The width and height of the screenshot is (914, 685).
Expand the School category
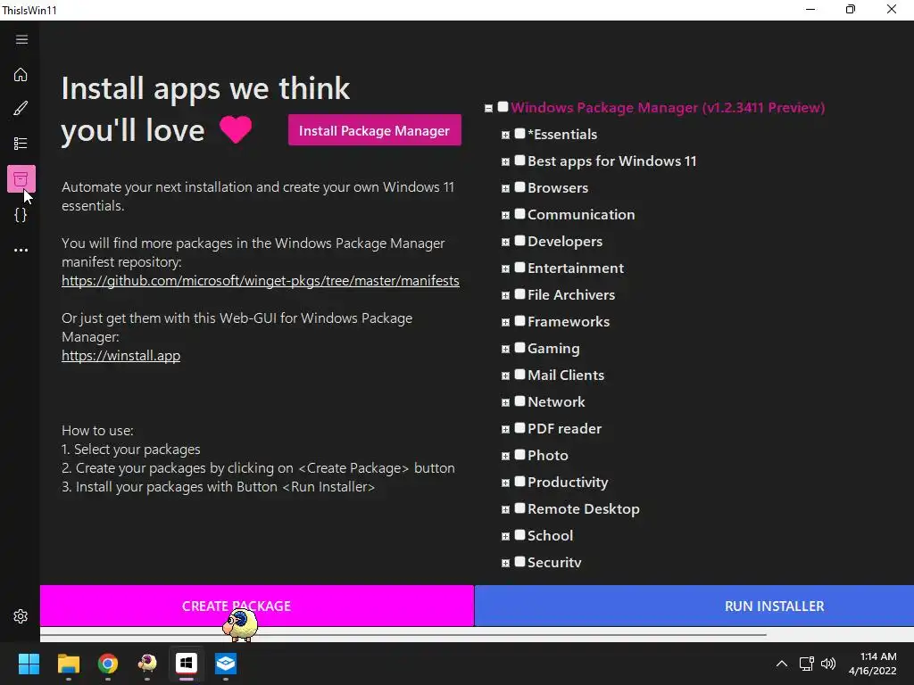pyautogui.click(x=505, y=537)
